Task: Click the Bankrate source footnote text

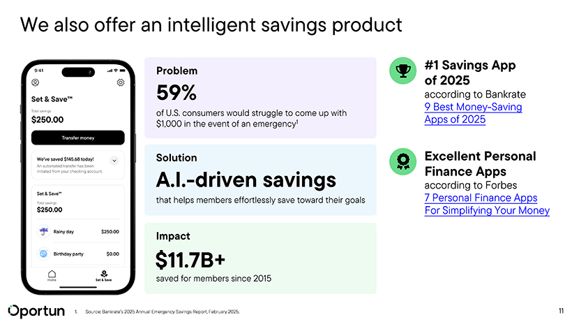Action: 162,312
